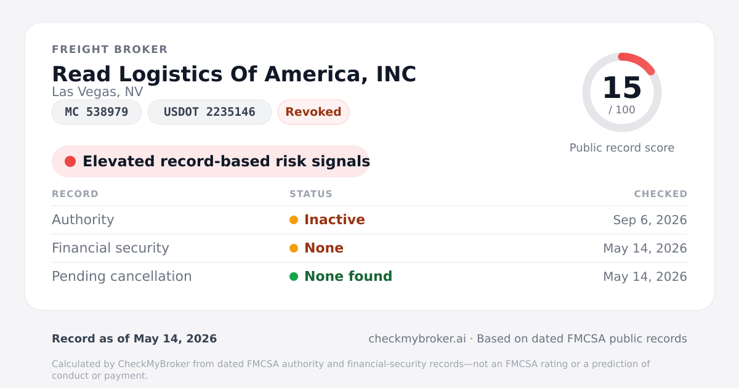Click the Elevated record-based risk signals banner

211,161
